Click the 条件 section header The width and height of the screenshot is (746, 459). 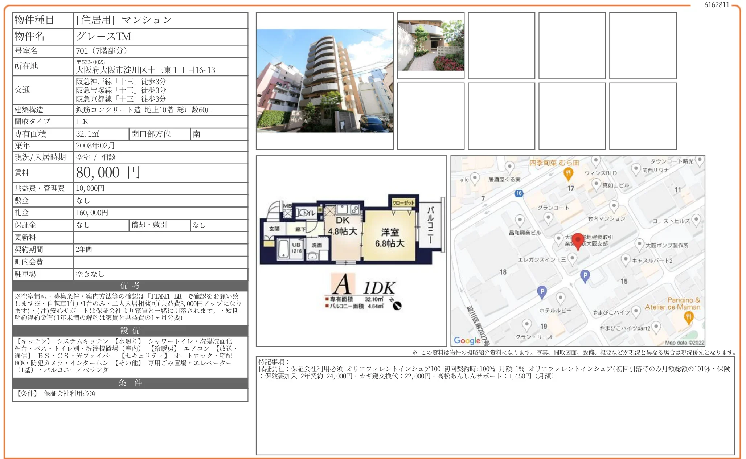(x=130, y=383)
